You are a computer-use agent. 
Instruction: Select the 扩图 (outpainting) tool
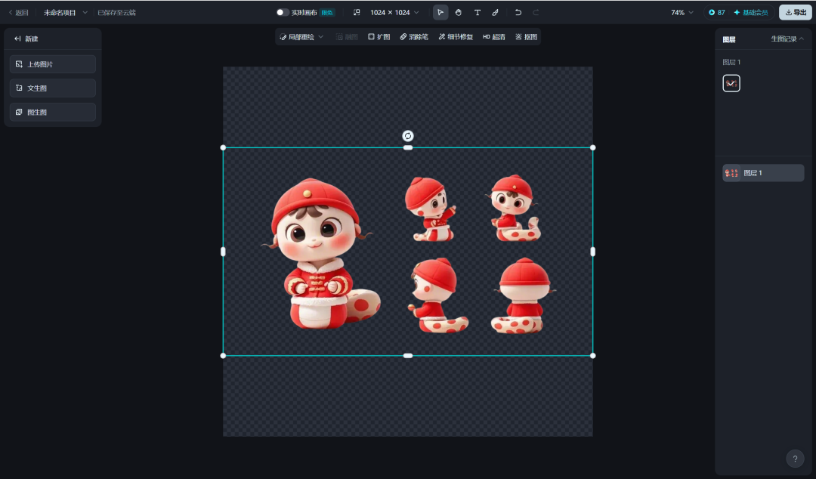coord(380,36)
